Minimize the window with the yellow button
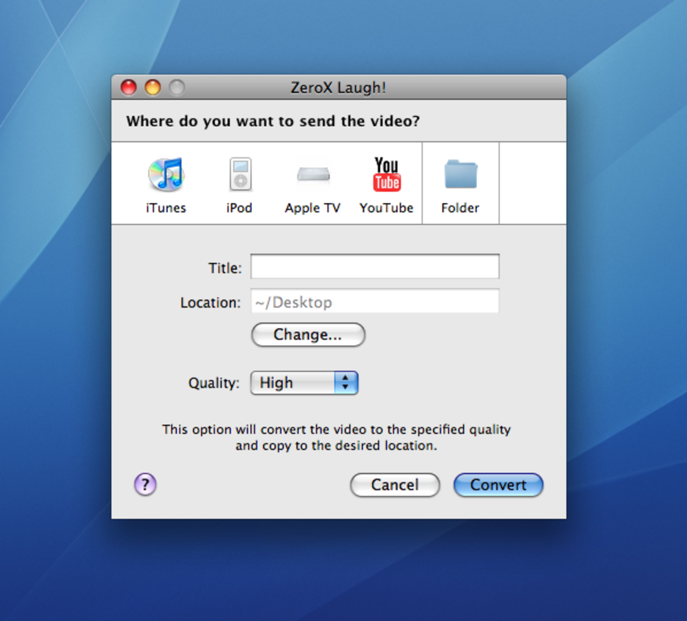The image size is (687, 621). (x=153, y=87)
